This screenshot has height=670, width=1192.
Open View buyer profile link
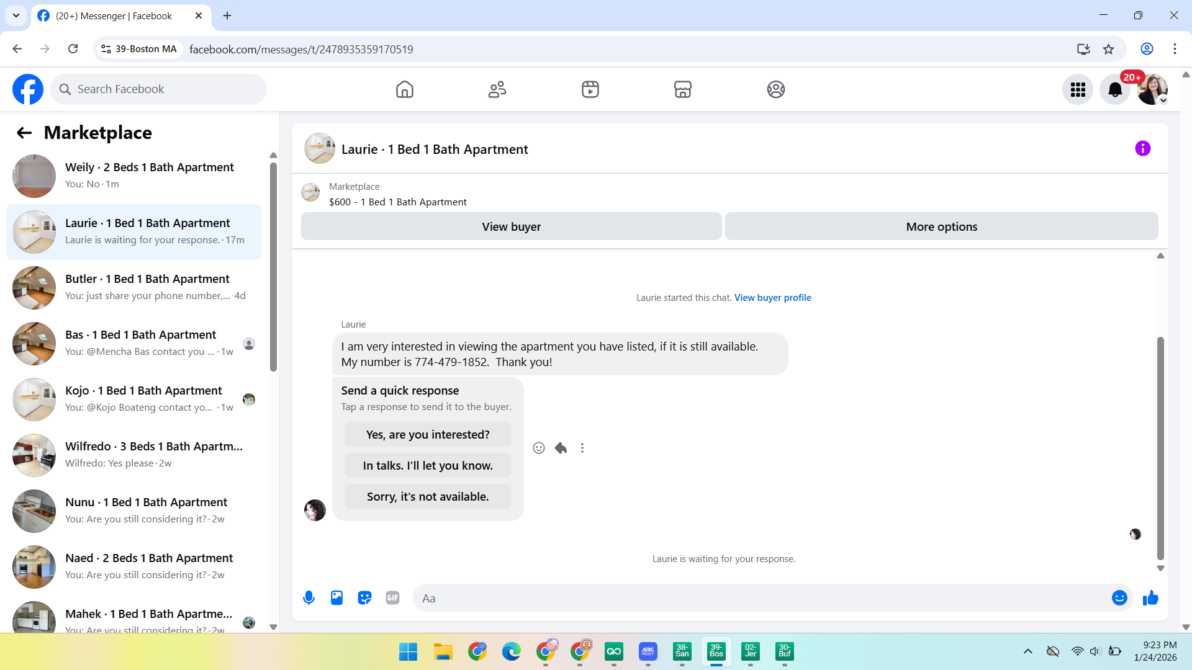772,298
